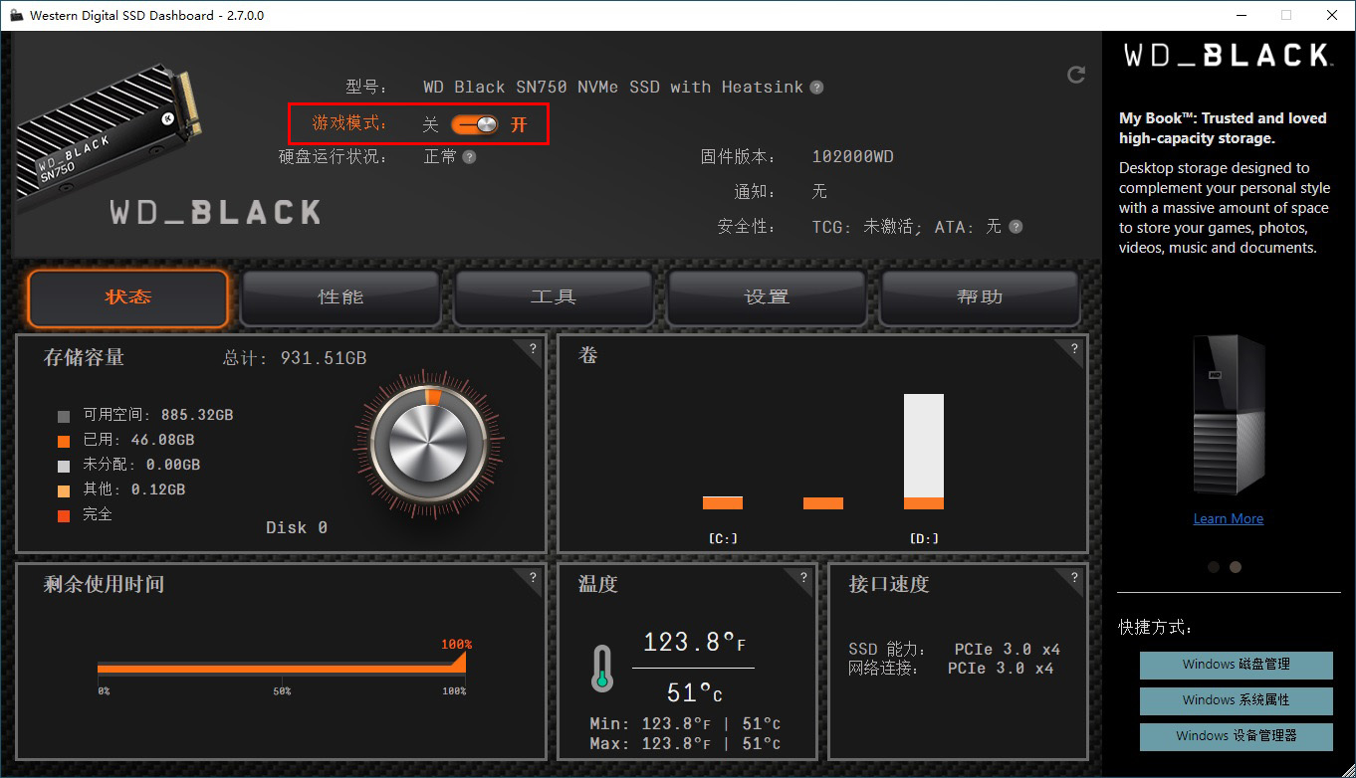
Task: Click the thermometer icon in the temperature panel
Action: (x=601, y=669)
